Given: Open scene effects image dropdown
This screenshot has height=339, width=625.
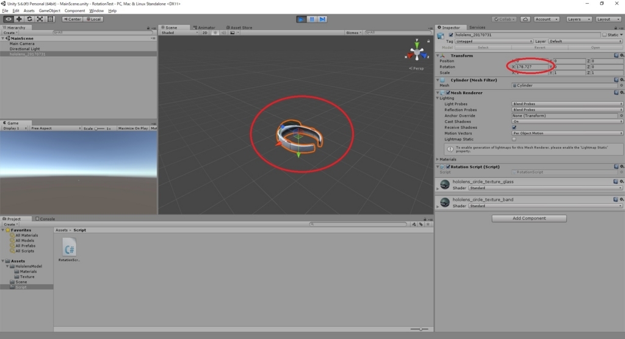Looking at the screenshot, I should coord(234,33).
